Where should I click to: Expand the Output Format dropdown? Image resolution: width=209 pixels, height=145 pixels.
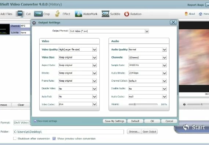pos(147,31)
